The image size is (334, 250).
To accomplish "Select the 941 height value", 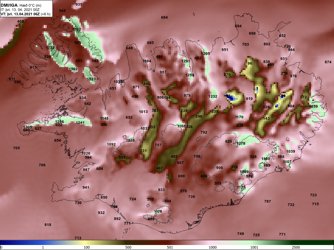I will point(86,187).
